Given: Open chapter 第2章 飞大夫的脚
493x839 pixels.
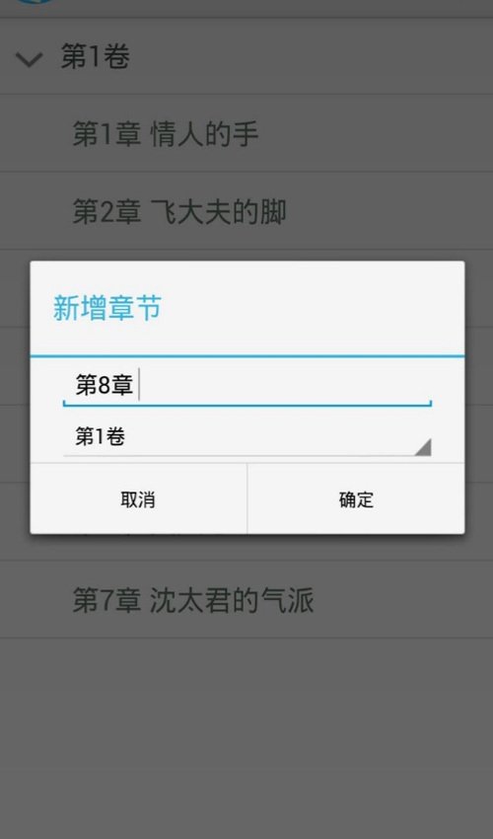Looking at the screenshot, I should [x=246, y=211].
